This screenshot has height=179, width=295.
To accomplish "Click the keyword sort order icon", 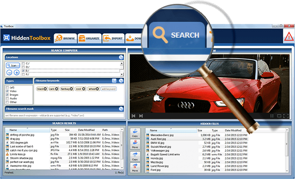I will pyautogui.click(x=114, y=80).
